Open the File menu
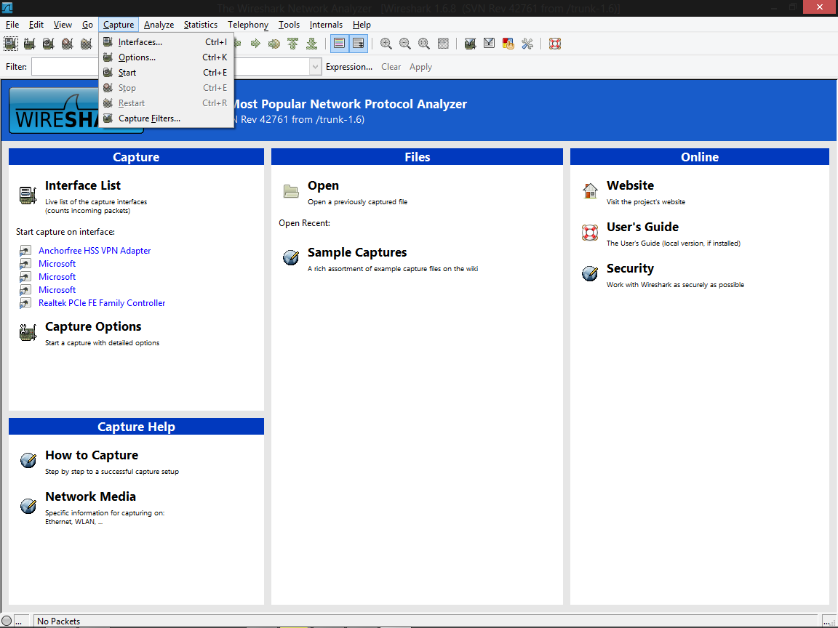The image size is (838, 628). point(12,25)
